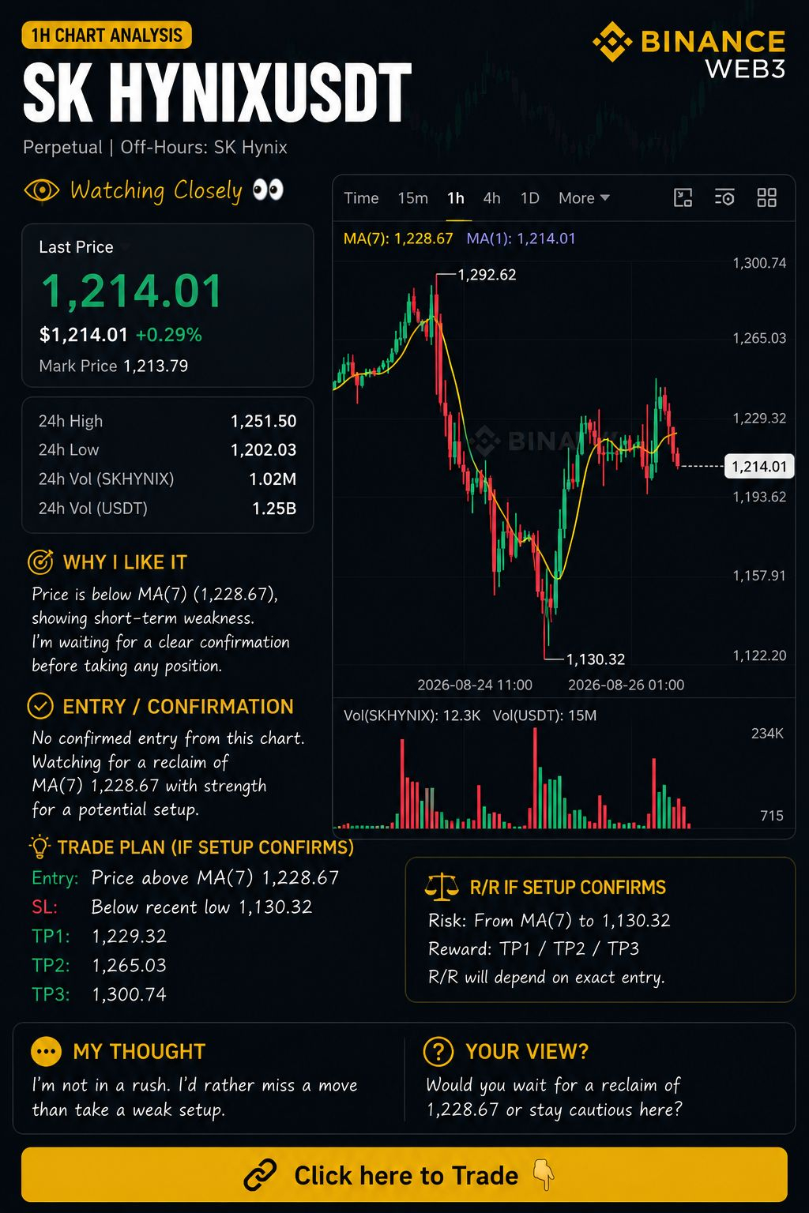The image size is (809, 1213).
Task: Switch chart to 1D interval
Action: coord(529,198)
